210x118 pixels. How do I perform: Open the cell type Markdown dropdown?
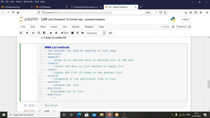point(96,33)
